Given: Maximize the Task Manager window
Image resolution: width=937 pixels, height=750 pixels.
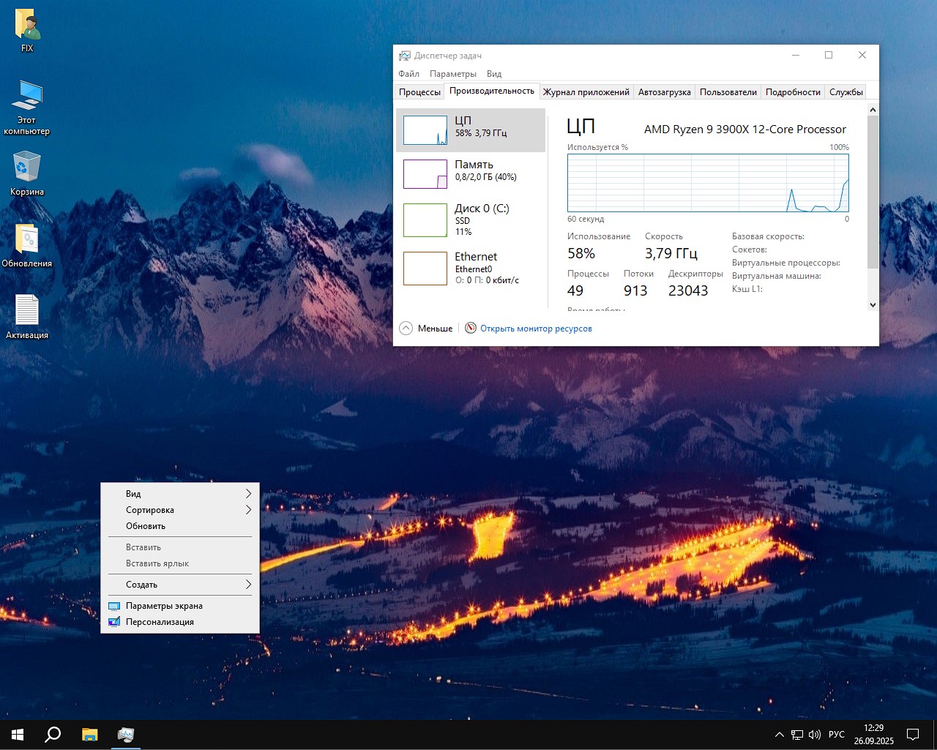Looking at the screenshot, I should click(x=829, y=56).
